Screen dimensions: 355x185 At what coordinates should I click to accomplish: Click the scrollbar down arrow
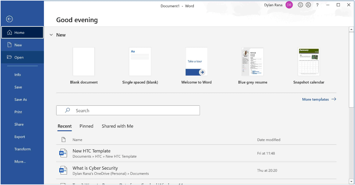point(352,181)
